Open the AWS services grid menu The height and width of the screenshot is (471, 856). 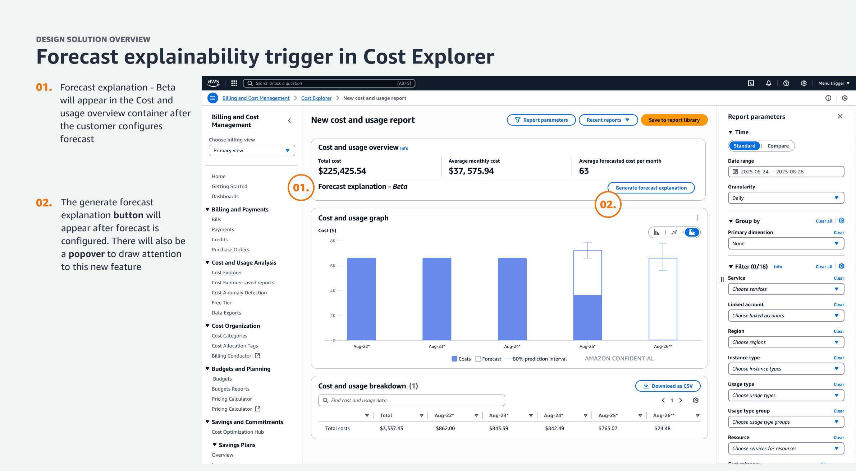click(234, 83)
